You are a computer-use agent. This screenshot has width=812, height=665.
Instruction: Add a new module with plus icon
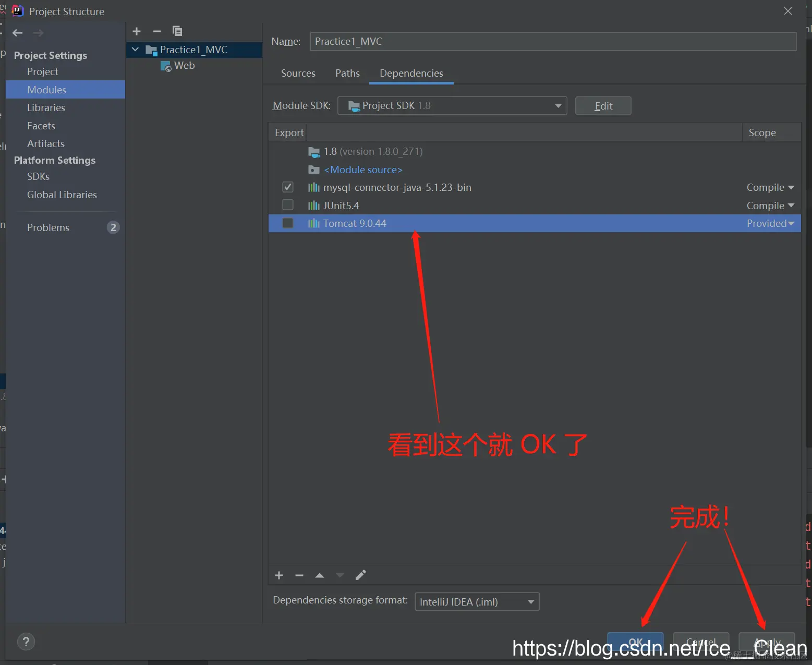pyautogui.click(x=137, y=31)
